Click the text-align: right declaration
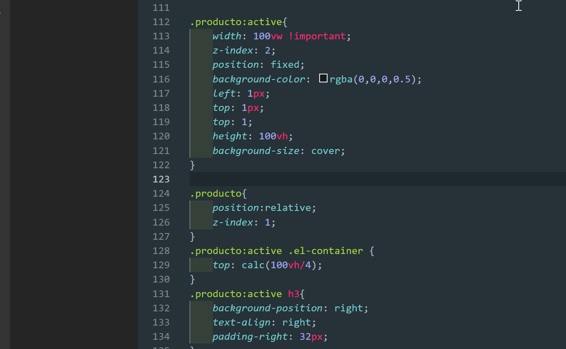 264,322
